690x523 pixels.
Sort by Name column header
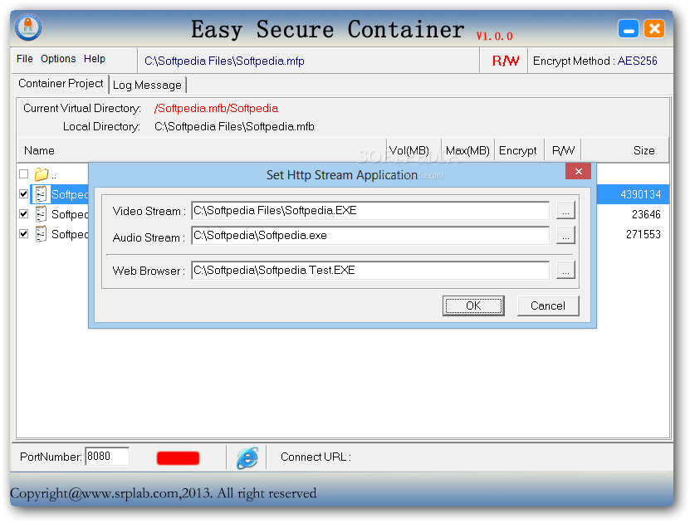click(x=202, y=150)
